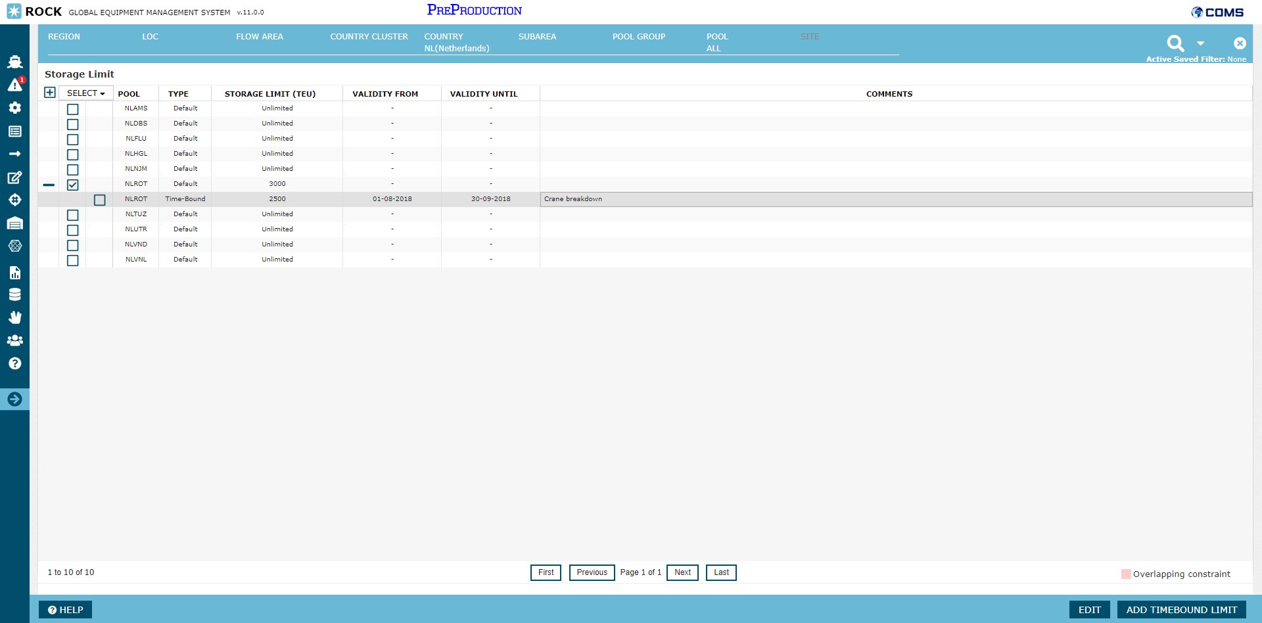Click the database stack icon in sidebar
The width and height of the screenshot is (1262, 623).
point(14,294)
